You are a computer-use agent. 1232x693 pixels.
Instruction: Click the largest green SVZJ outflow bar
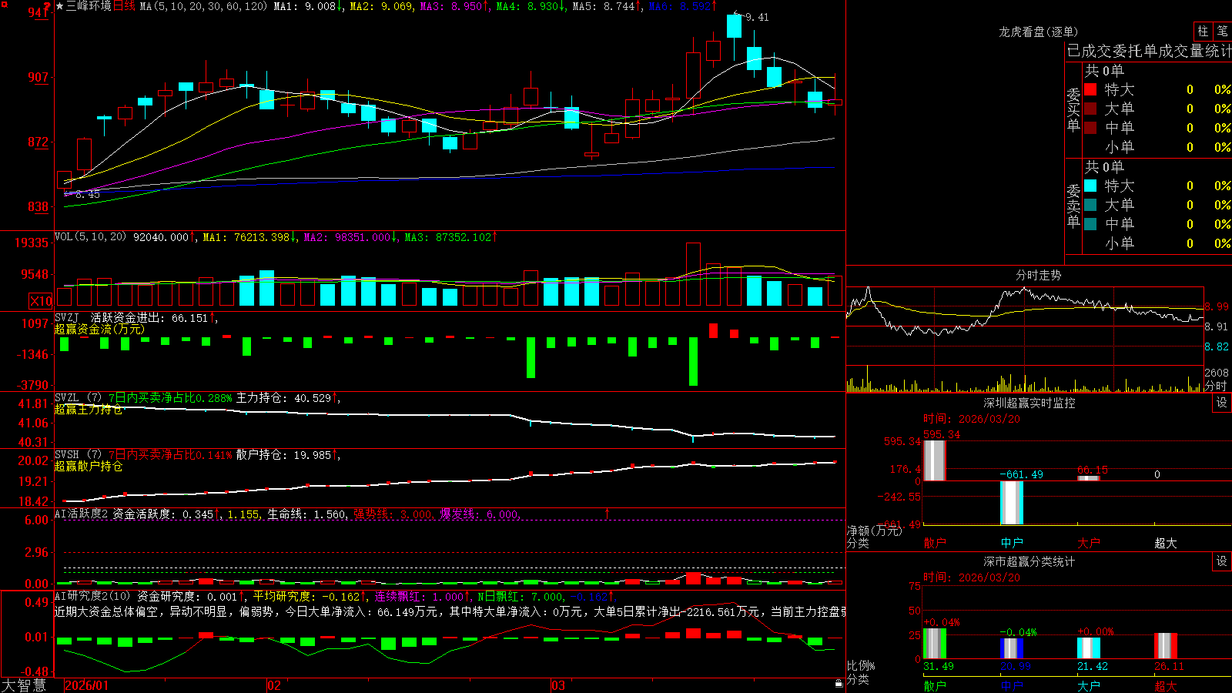693,361
